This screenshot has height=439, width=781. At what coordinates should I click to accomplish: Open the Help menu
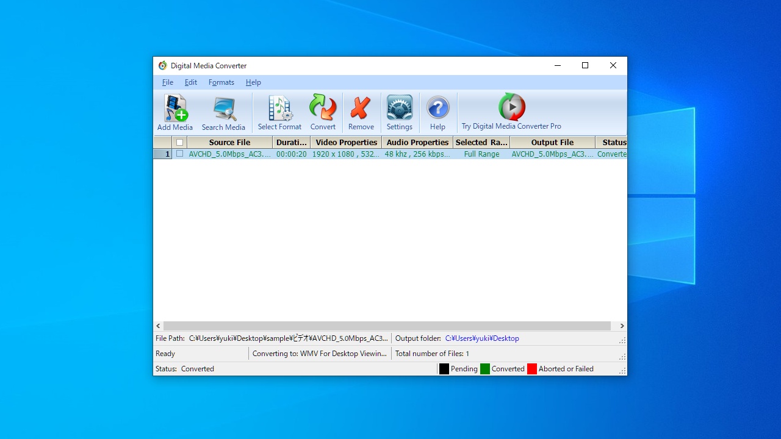(x=253, y=82)
